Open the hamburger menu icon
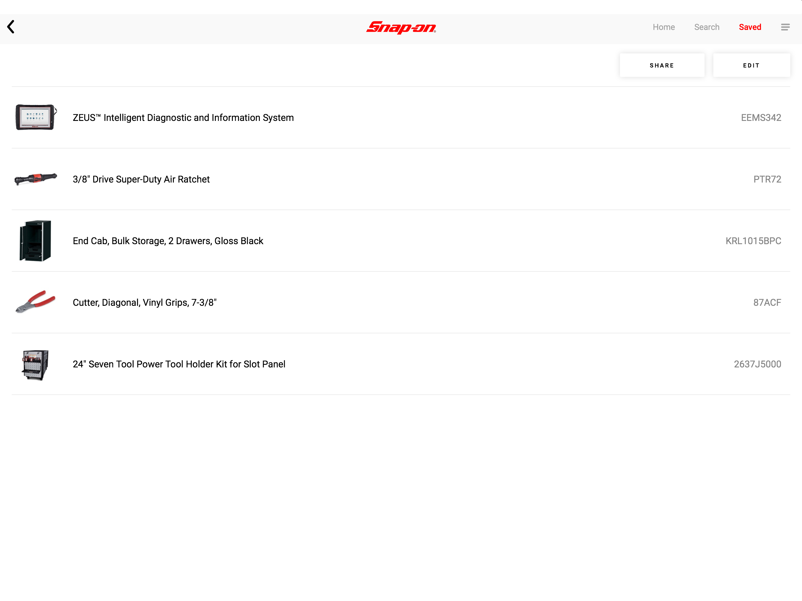Screen dimensions: 802x601 pos(785,27)
